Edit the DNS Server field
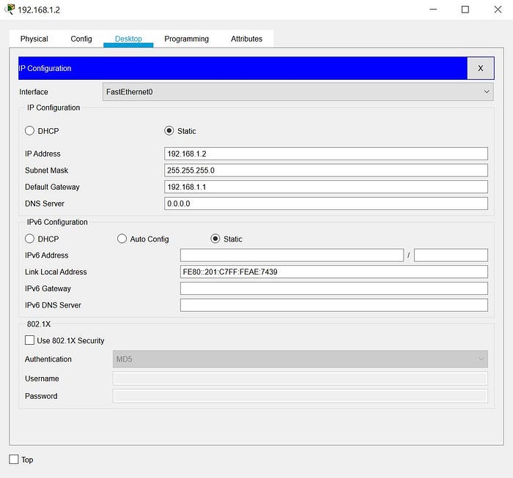 326,203
